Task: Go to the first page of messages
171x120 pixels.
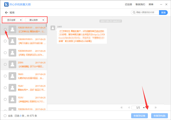Action: tap(122, 107)
